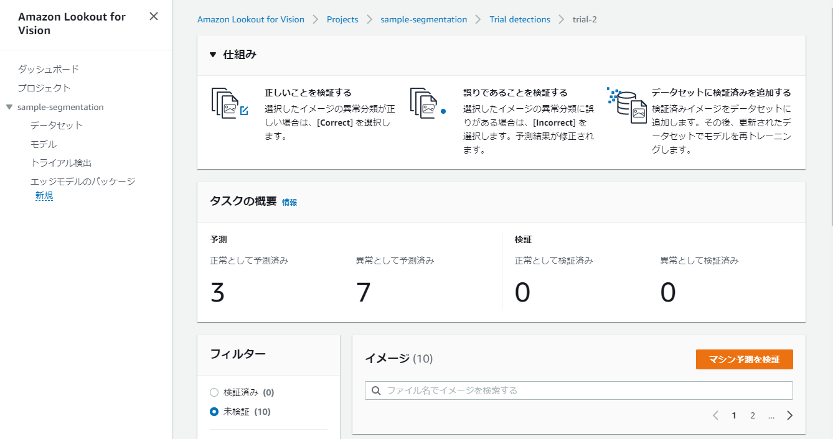Click the count 7 for 異常として予測済み
This screenshot has height=439, width=833.
click(x=364, y=292)
